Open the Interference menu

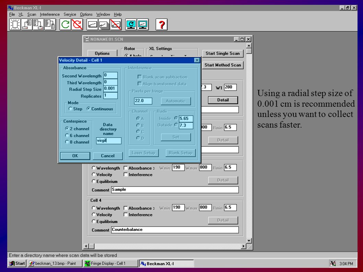click(50, 14)
